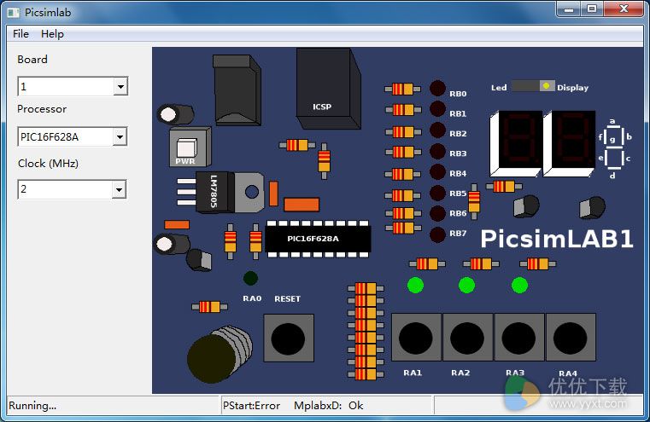Click the segment legend diagram a-g
Screen dimensions: 650x422
(614, 148)
